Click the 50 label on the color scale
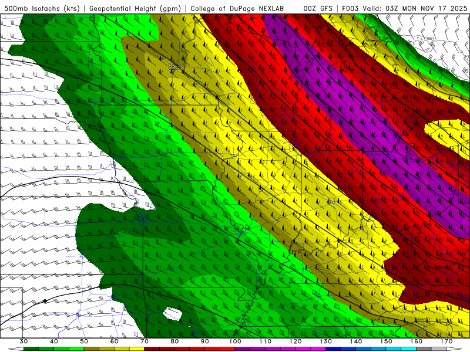This screenshot has width=470, height=352. (x=84, y=341)
